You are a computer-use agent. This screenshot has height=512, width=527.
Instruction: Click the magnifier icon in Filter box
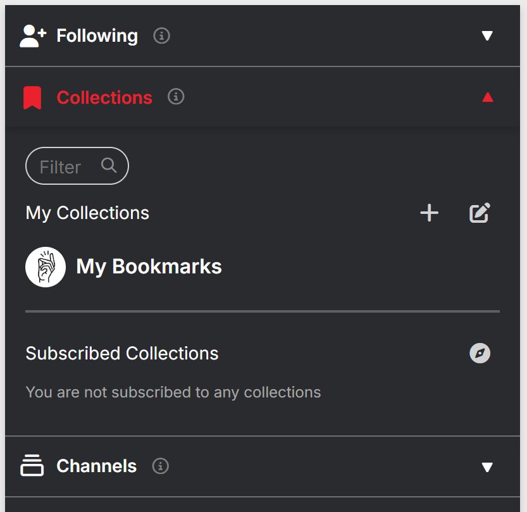point(109,166)
